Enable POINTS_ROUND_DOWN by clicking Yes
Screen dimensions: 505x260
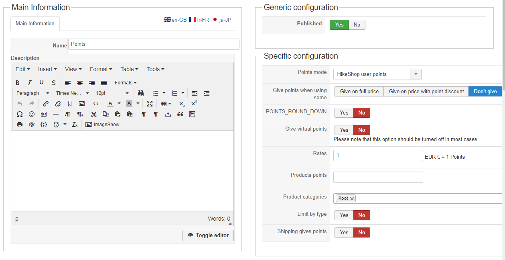[344, 113]
